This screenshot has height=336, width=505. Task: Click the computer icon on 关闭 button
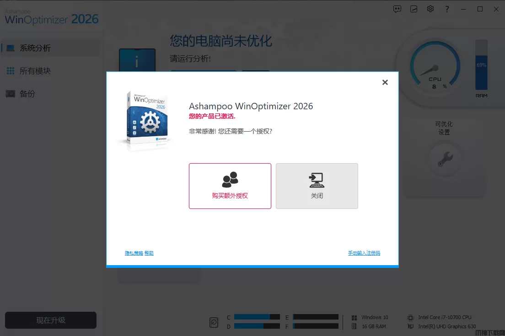pos(317,180)
